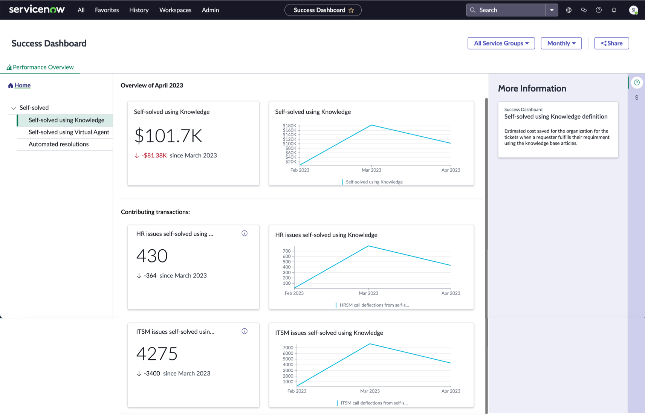Open the Admin menu

pyautogui.click(x=211, y=10)
